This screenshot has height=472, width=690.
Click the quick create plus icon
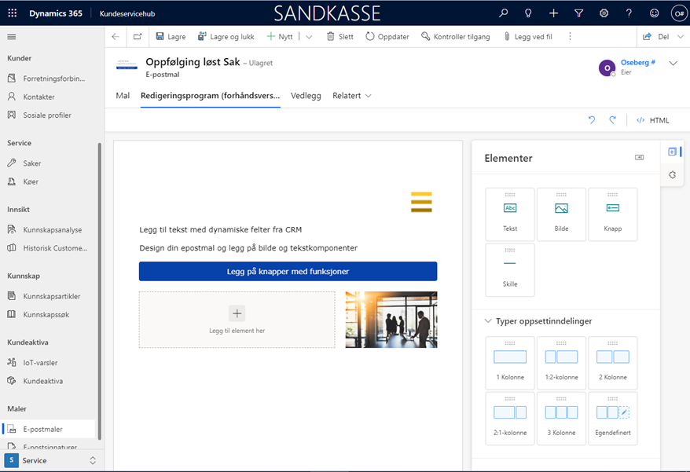coord(553,13)
